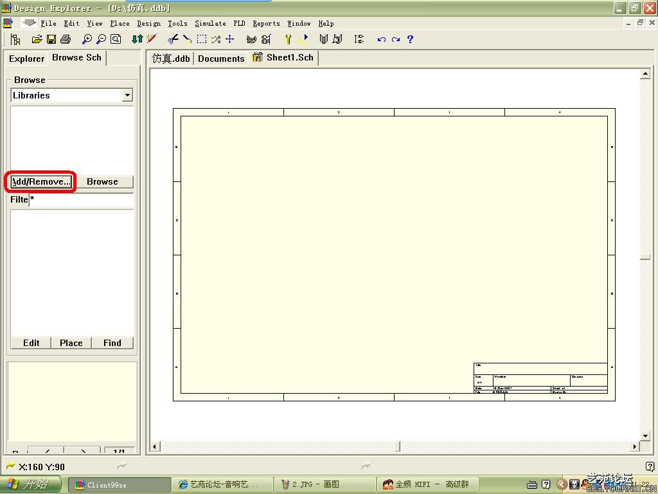The height and width of the screenshot is (494, 658).
Task: Open the PLD menu
Action: [239, 24]
